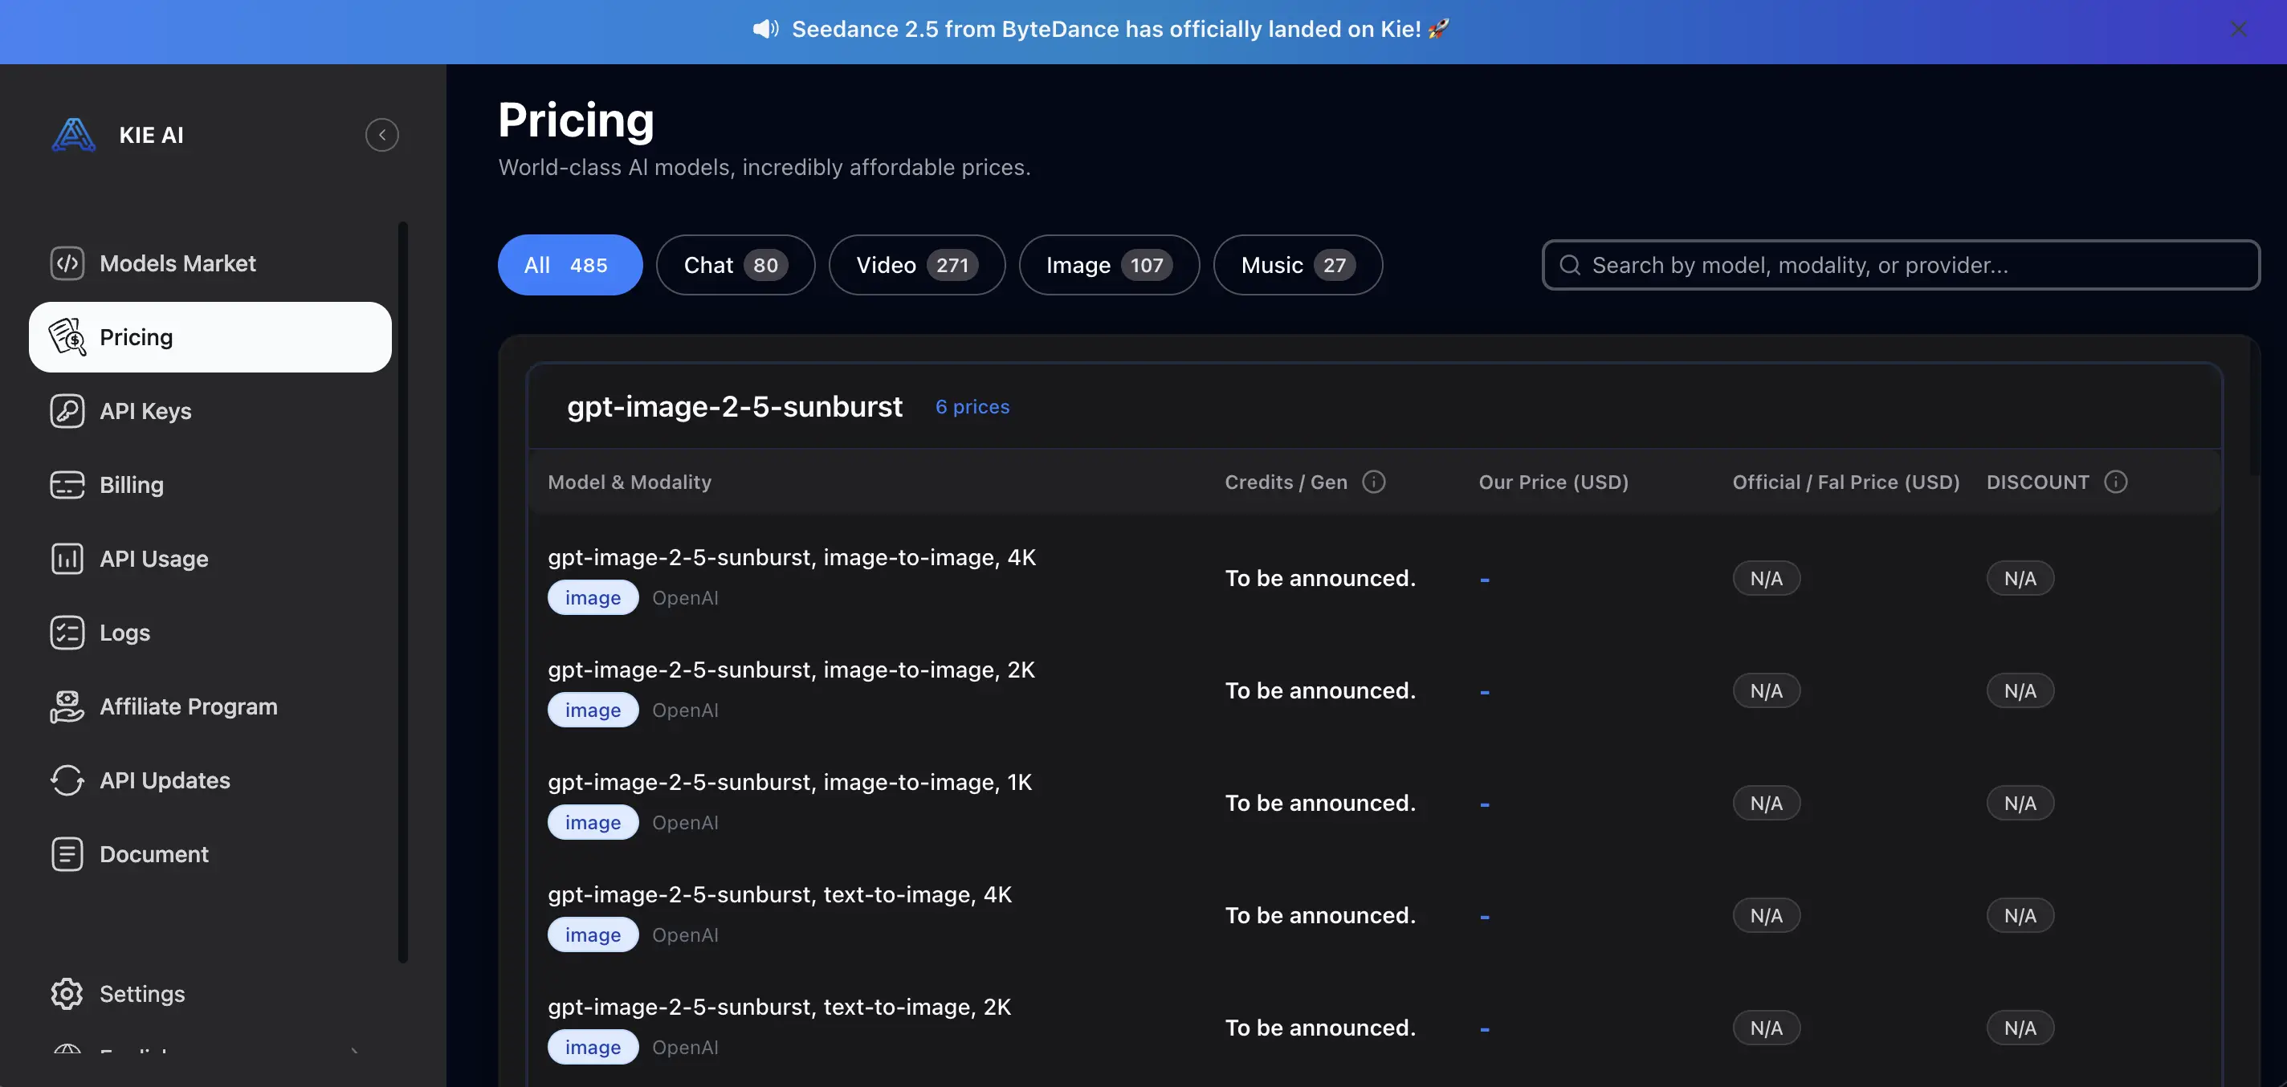Click the announcement megaphone icon
Viewport: 2287px width, 1087px height.
(765, 29)
